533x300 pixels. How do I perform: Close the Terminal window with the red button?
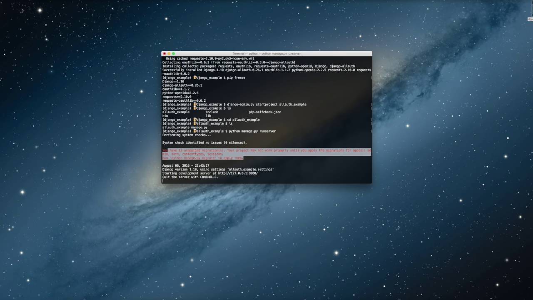click(164, 53)
